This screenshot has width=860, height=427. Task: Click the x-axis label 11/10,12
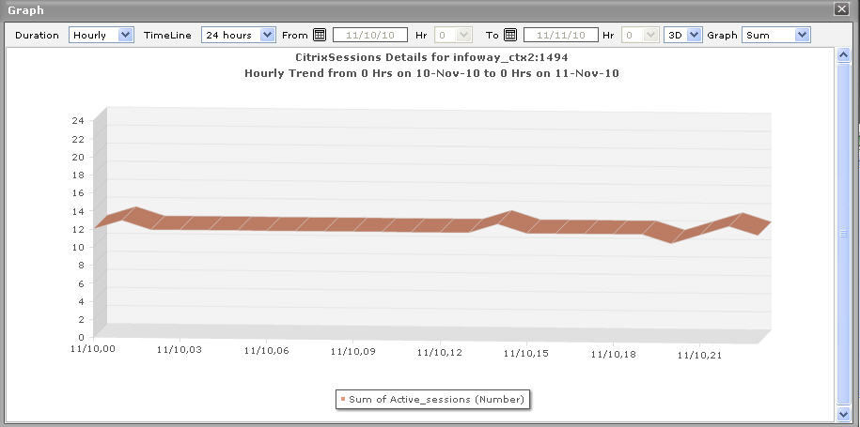click(x=439, y=353)
